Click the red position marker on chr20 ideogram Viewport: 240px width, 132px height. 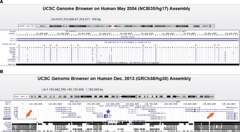point(210,26)
